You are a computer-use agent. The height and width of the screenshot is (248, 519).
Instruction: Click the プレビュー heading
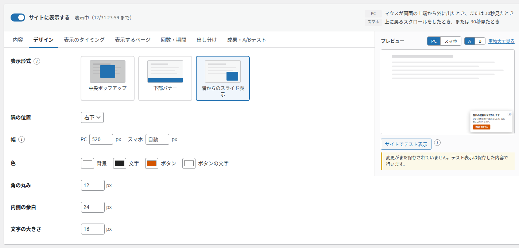(x=392, y=41)
